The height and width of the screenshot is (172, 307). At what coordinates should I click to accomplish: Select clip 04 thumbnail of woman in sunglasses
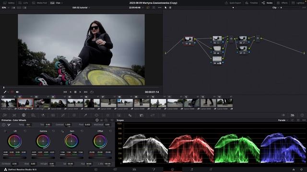coord(59,103)
